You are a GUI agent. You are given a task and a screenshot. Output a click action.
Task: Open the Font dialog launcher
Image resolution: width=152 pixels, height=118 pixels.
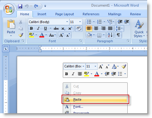coord(81,41)
